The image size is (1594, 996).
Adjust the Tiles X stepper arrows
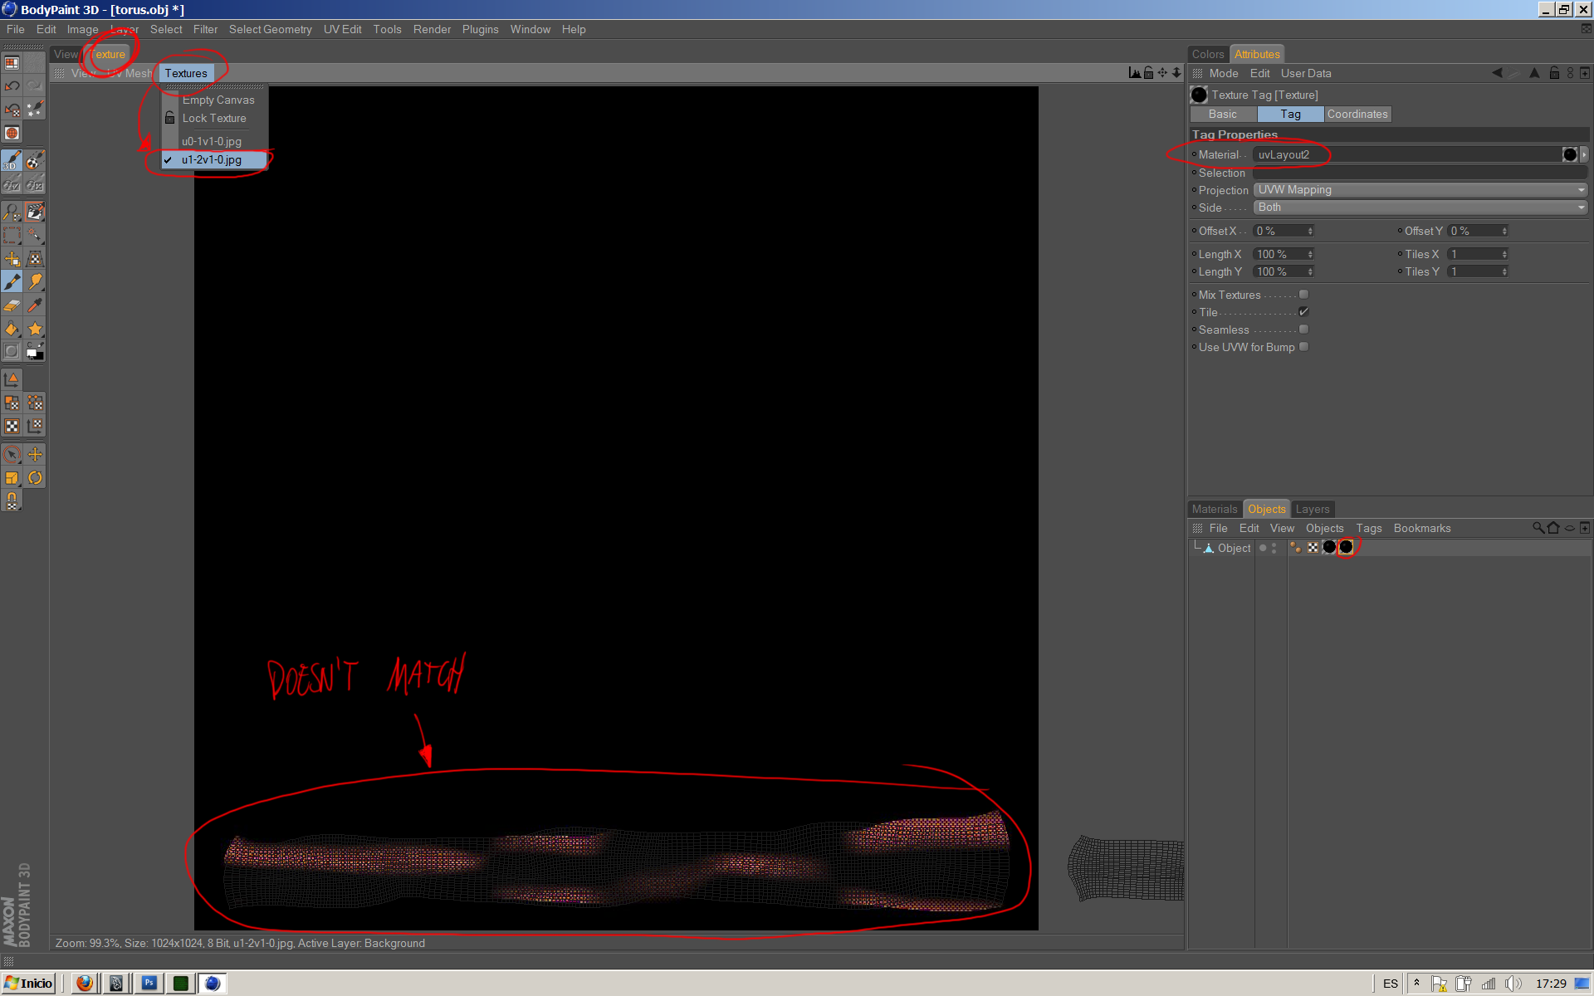(x=1504, y=254)
